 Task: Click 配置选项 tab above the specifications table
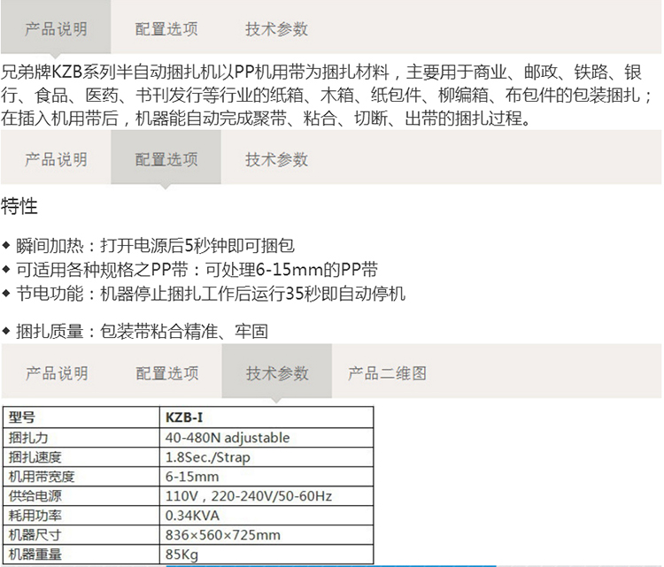click(166, 373)
